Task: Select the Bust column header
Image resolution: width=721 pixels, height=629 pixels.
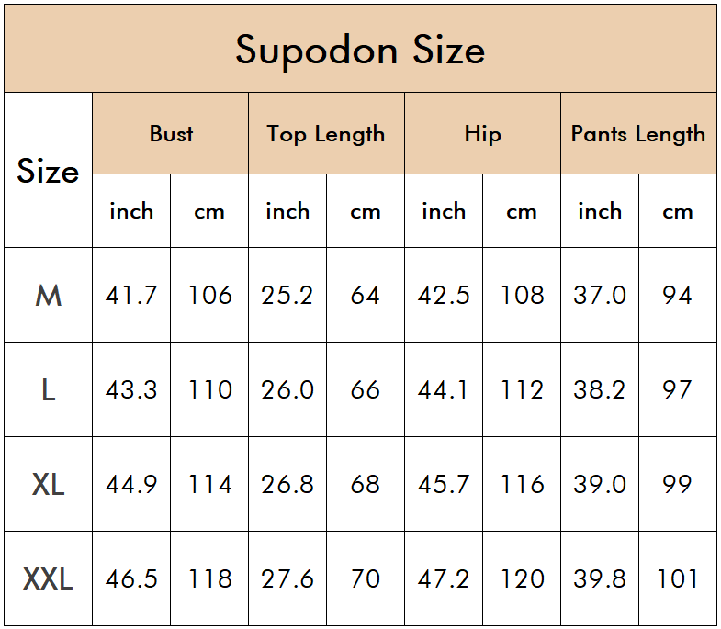Action: pyautogui.click(x=171, y=133)
